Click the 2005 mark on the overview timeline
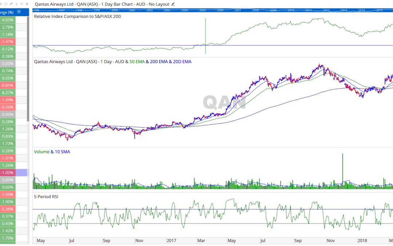393x246 pixels. point(203,10)
